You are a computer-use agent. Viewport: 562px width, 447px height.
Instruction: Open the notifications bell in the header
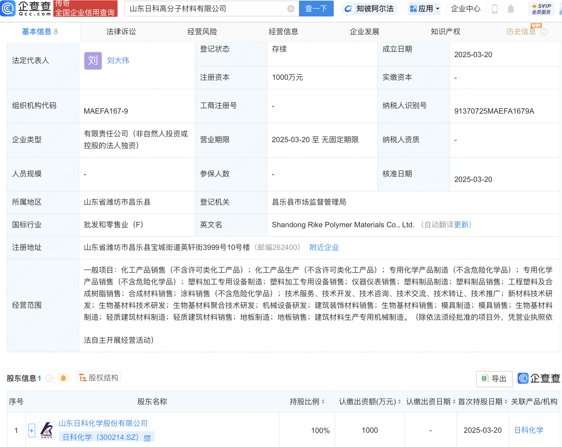point(511,9)
